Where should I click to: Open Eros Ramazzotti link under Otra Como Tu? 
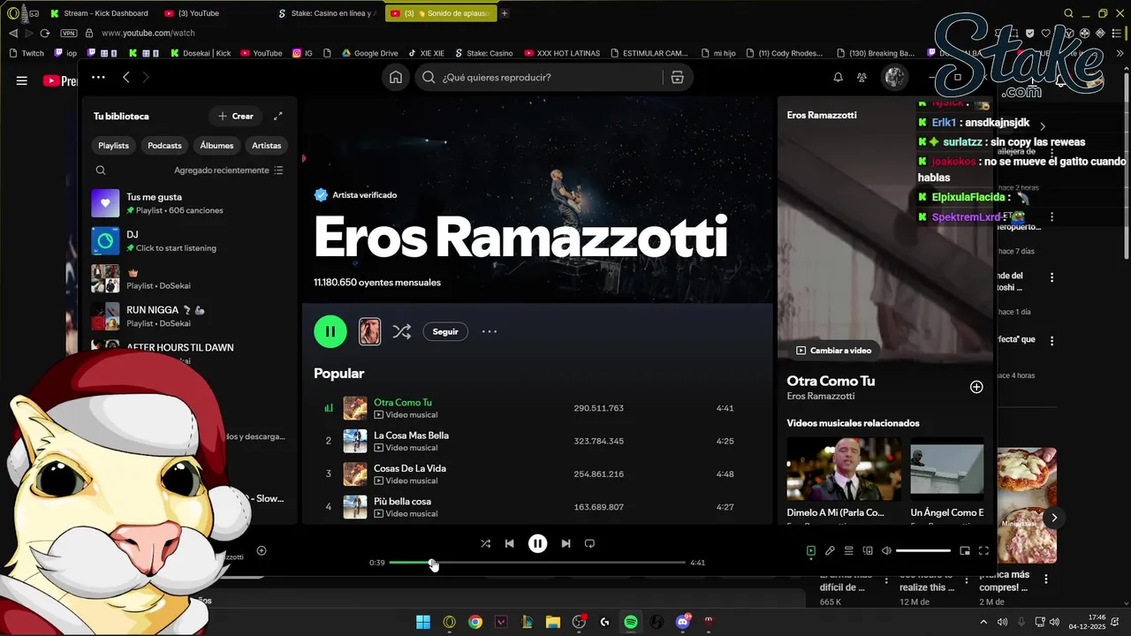(821, 396)
